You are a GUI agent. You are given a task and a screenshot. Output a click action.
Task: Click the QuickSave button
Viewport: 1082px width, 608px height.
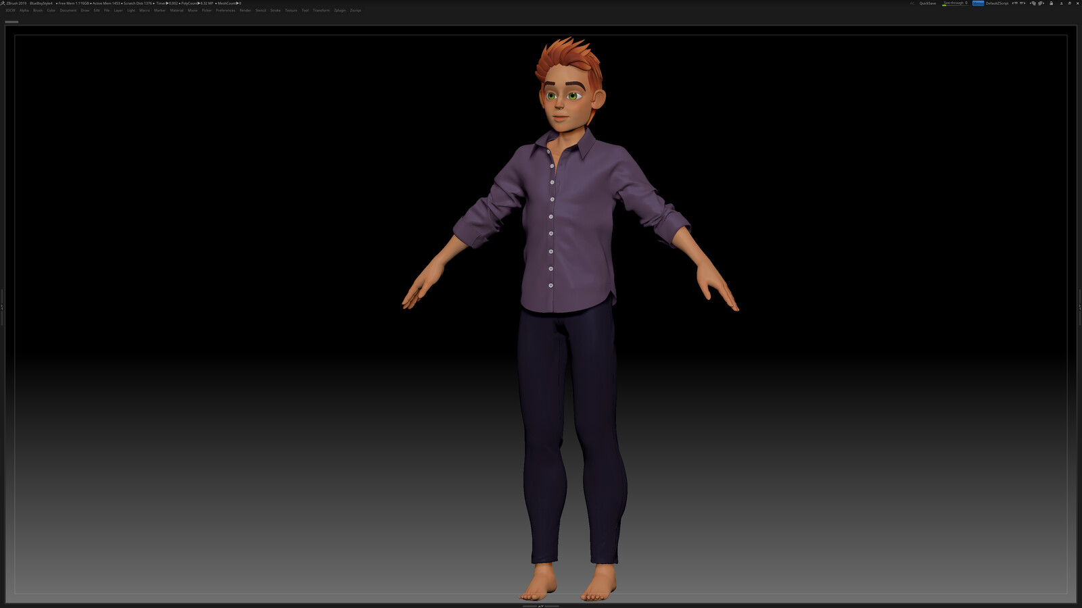[928, 3]
